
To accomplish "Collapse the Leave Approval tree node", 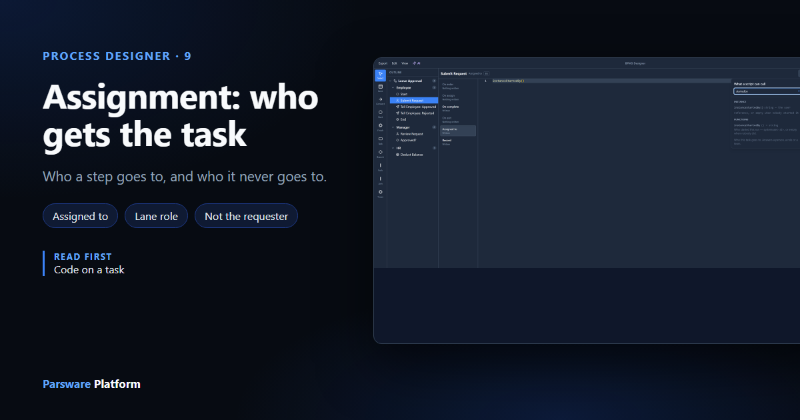I will click(x=391, y=81).
